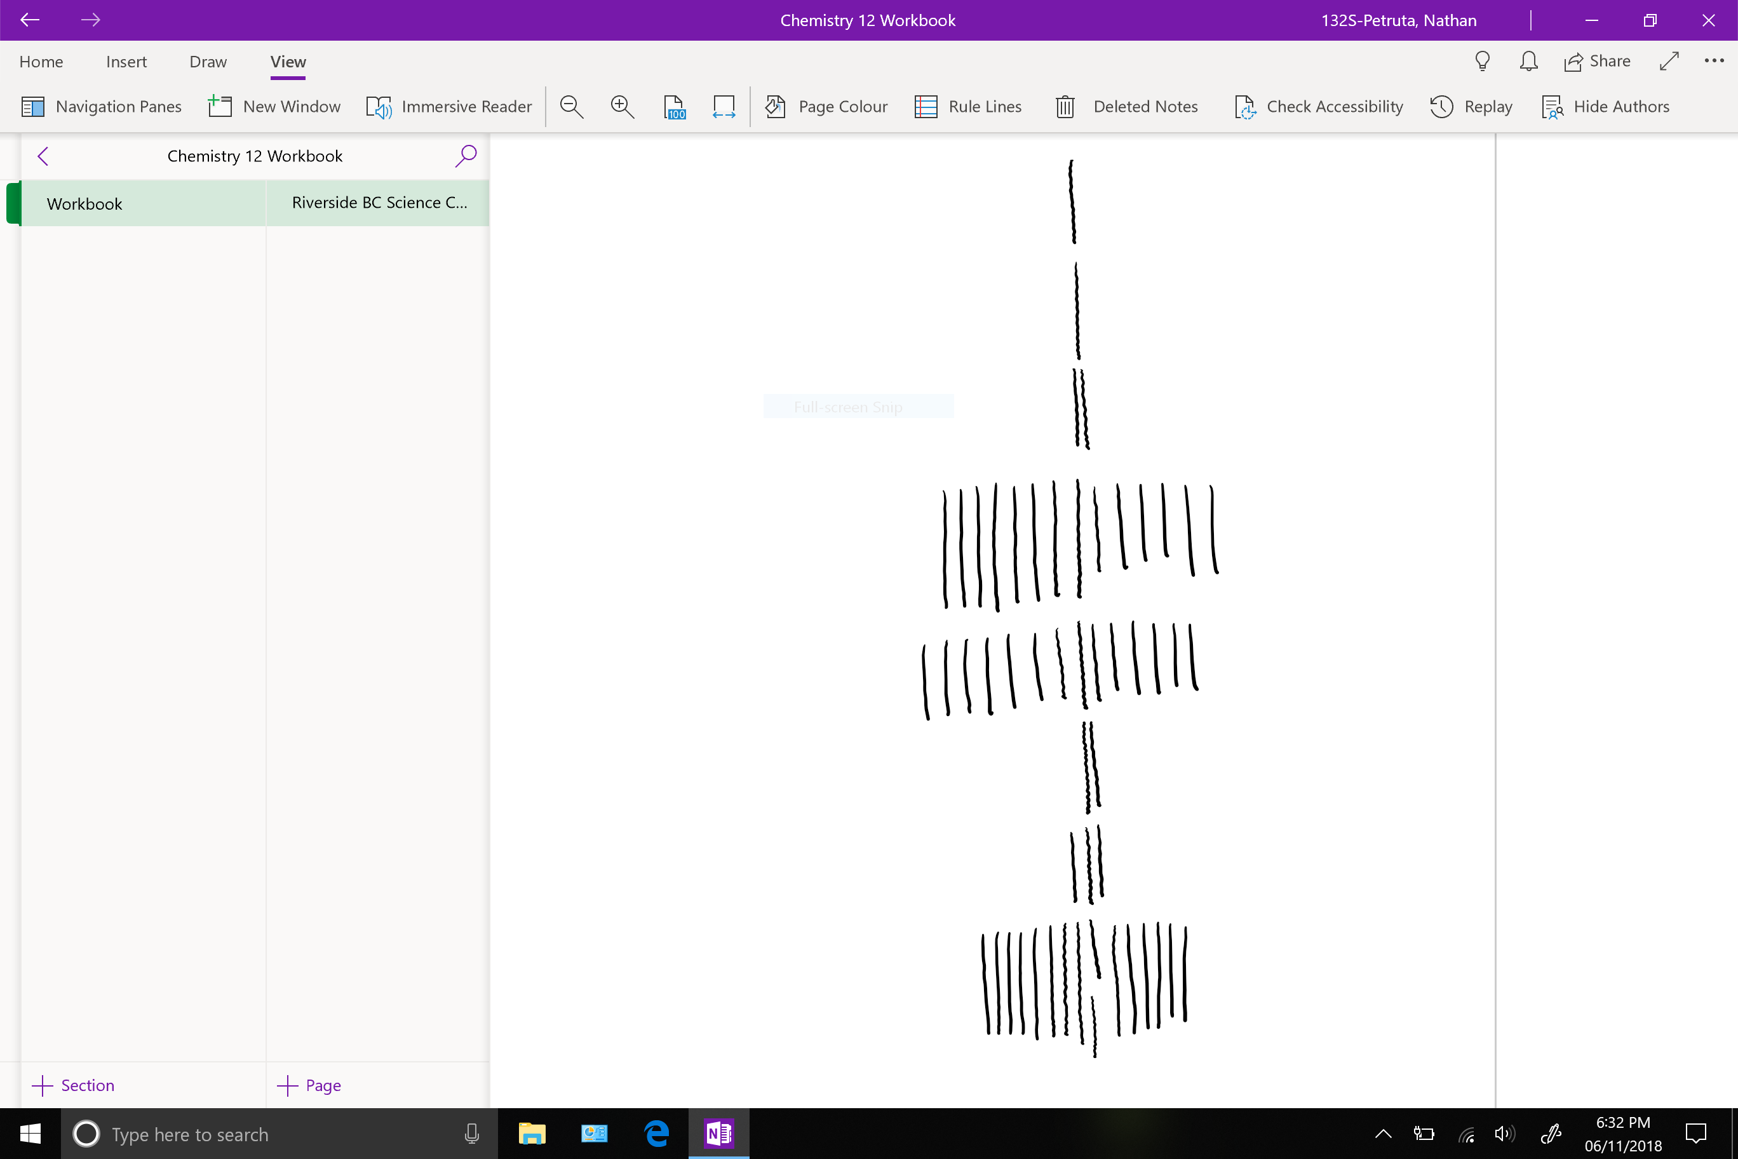Add a new Section
The height and width of the screenshot is (1159, 1738).
(x=73, y=1085)
